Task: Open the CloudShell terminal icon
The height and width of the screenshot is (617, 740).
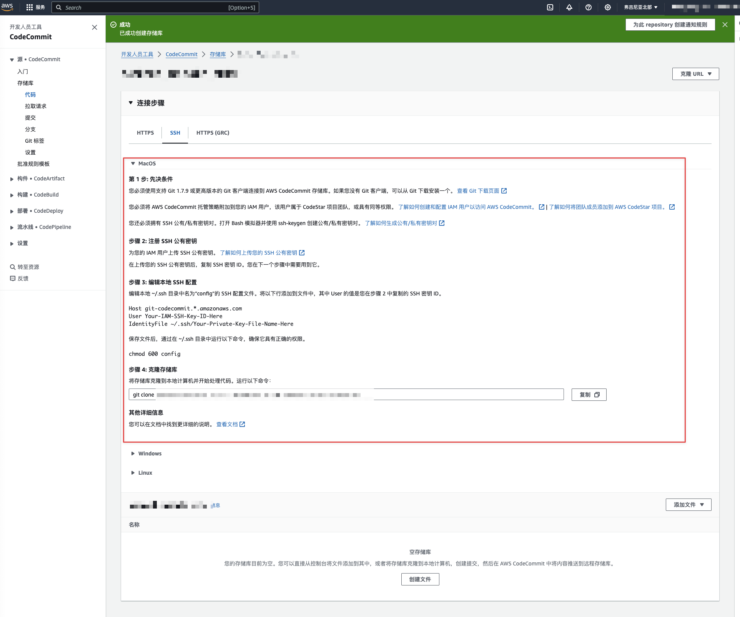Action: [x=550, y=7]
